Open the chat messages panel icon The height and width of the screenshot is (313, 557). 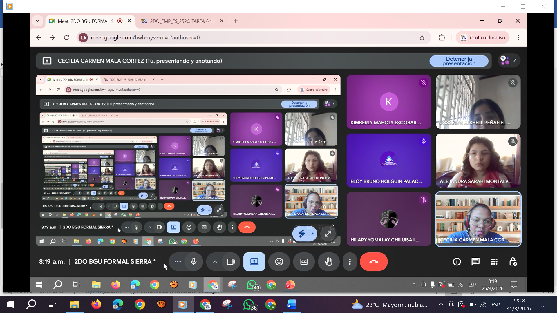[x=475, y=262]
